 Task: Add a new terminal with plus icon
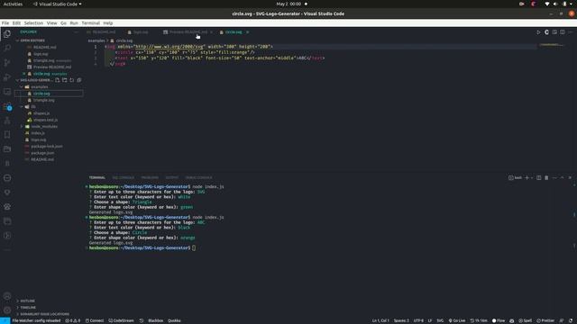527,178
